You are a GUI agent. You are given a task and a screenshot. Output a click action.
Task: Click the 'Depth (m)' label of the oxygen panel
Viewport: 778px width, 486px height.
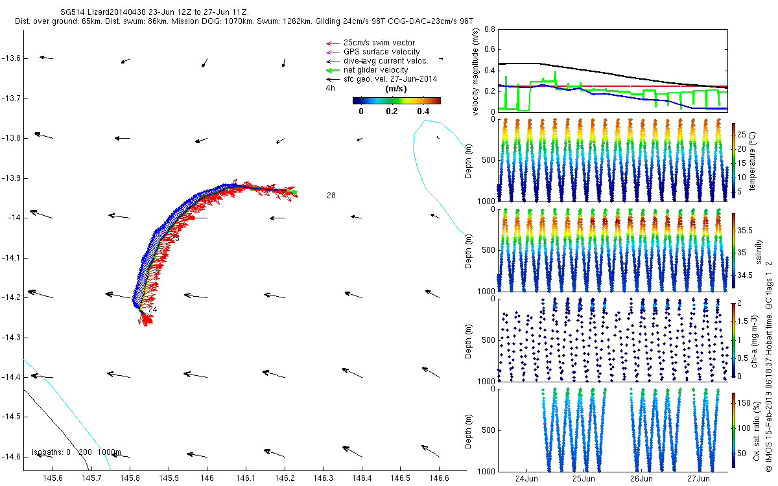pyautogui.click(x=469, y=430)
